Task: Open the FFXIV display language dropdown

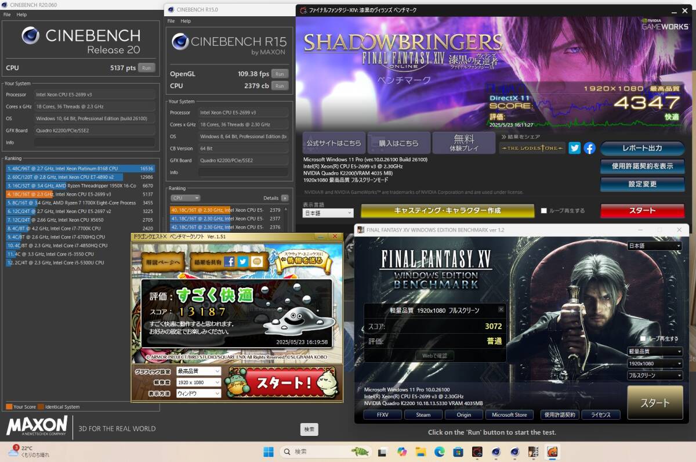Action: [328, 214]
